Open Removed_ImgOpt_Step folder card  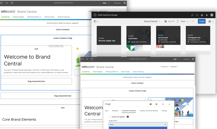[x=109, y=40]
